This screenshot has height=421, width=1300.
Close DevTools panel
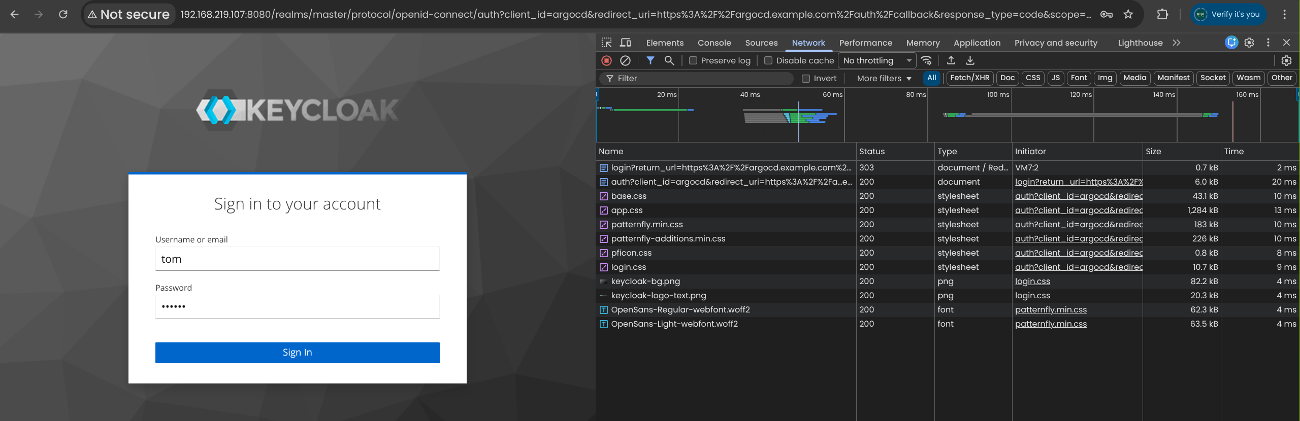pyautogui.click(x=1286, y=43)
